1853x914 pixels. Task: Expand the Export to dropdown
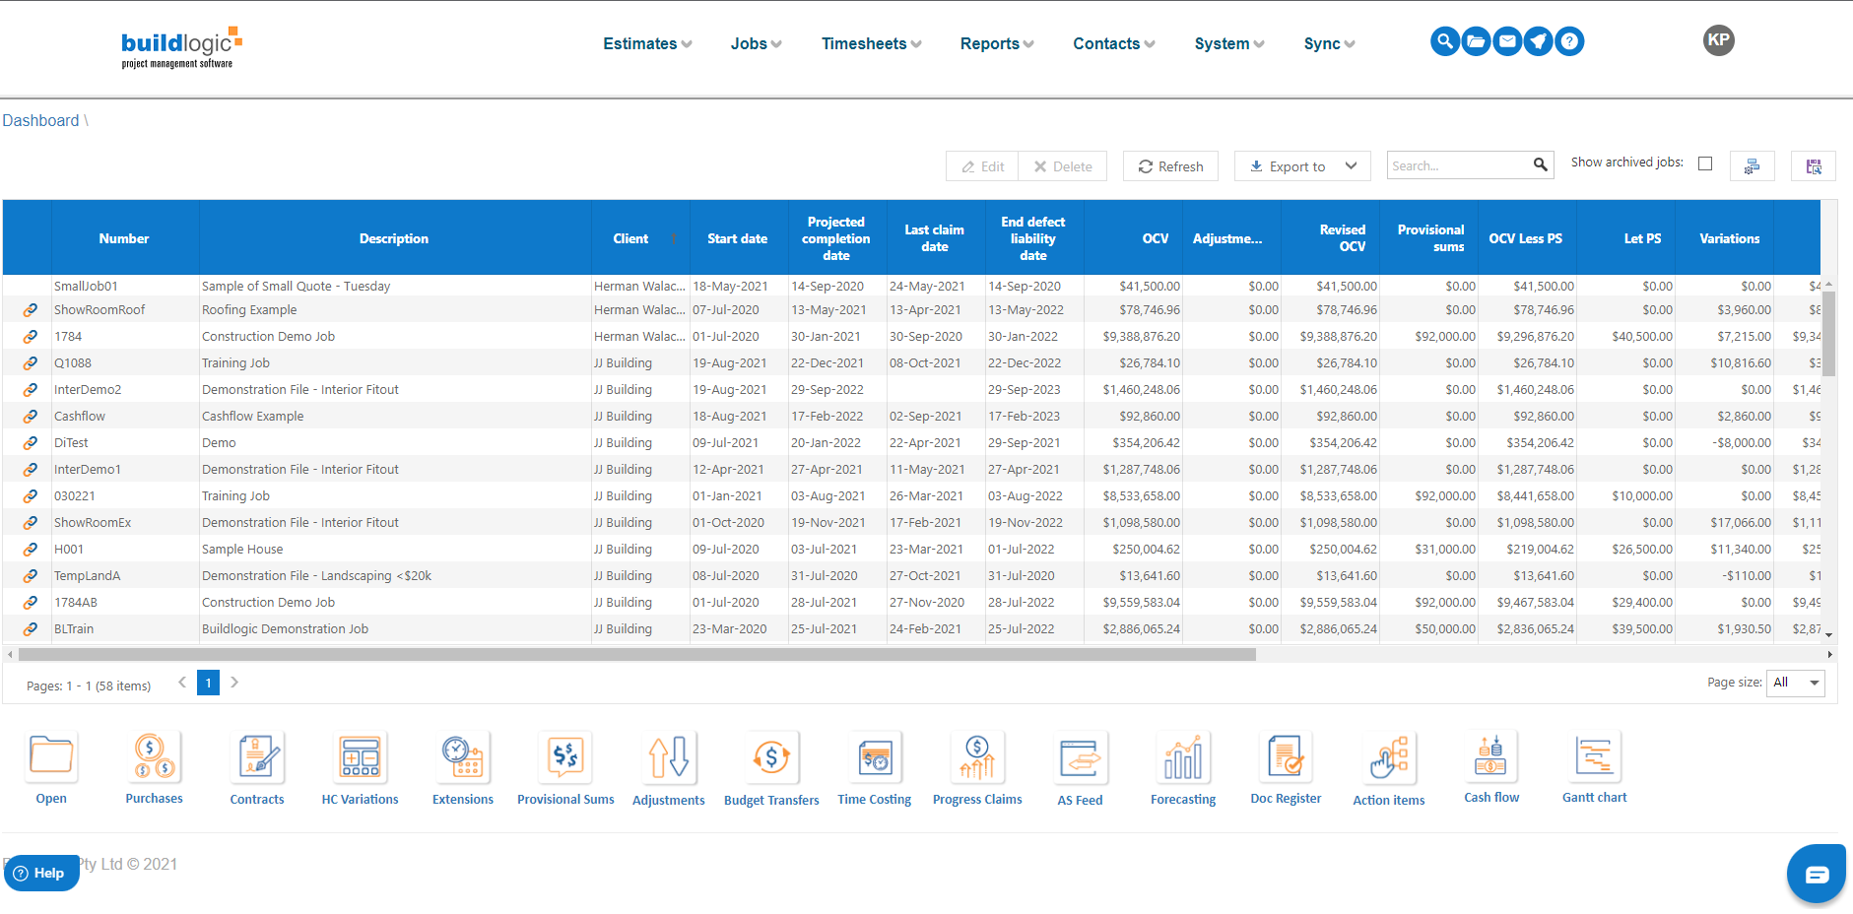coord(1302,165)
